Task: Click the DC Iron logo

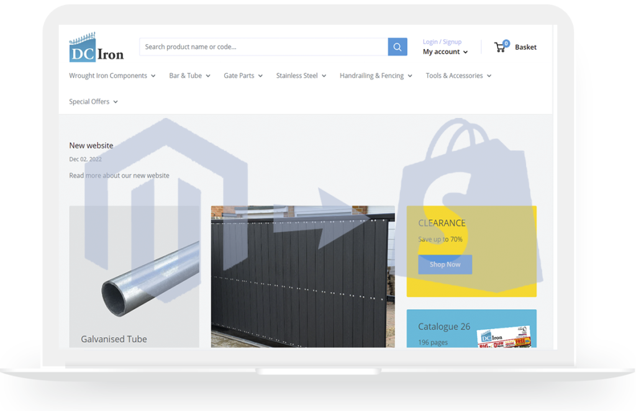Action: point(96,47)
